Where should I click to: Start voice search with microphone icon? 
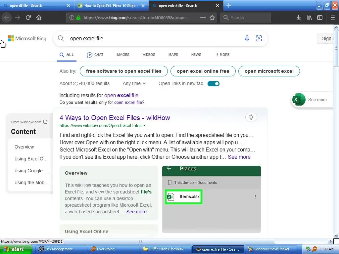pyautogui.click(x=247, y=38)
